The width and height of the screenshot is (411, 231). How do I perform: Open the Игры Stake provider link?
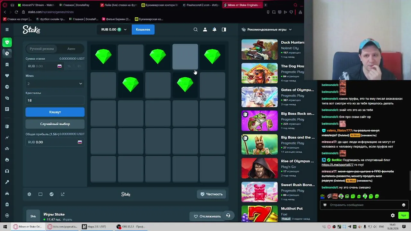(54, 214)
